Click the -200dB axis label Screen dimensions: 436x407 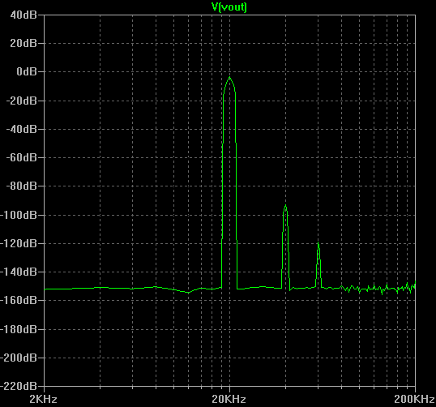tap(19, 358)
